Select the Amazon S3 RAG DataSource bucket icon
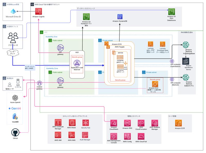Image resolution: width=206 pixels, height=153 pixels. (x=171, y=12)
